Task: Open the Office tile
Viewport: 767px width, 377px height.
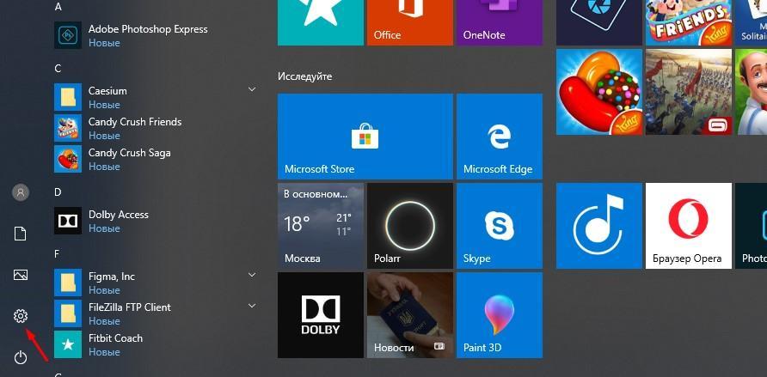Action: point(410,22)
